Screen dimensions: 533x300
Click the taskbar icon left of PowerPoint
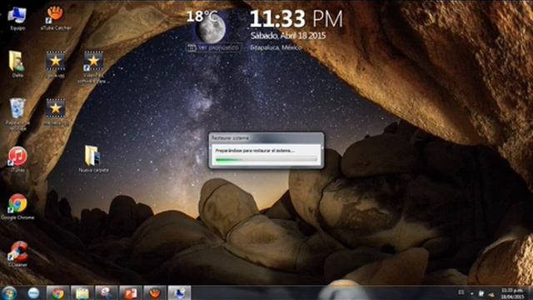[107, 293]
